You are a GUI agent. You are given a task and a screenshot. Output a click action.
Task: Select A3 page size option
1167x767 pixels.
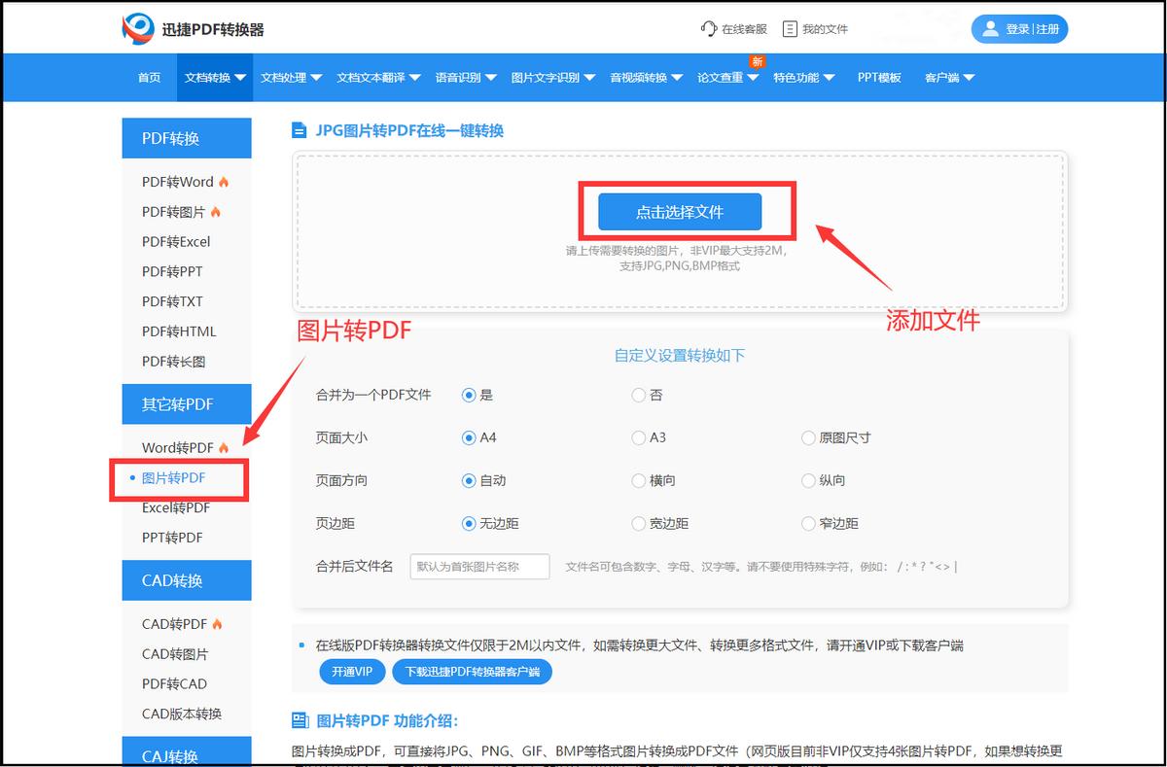[637, 437]
